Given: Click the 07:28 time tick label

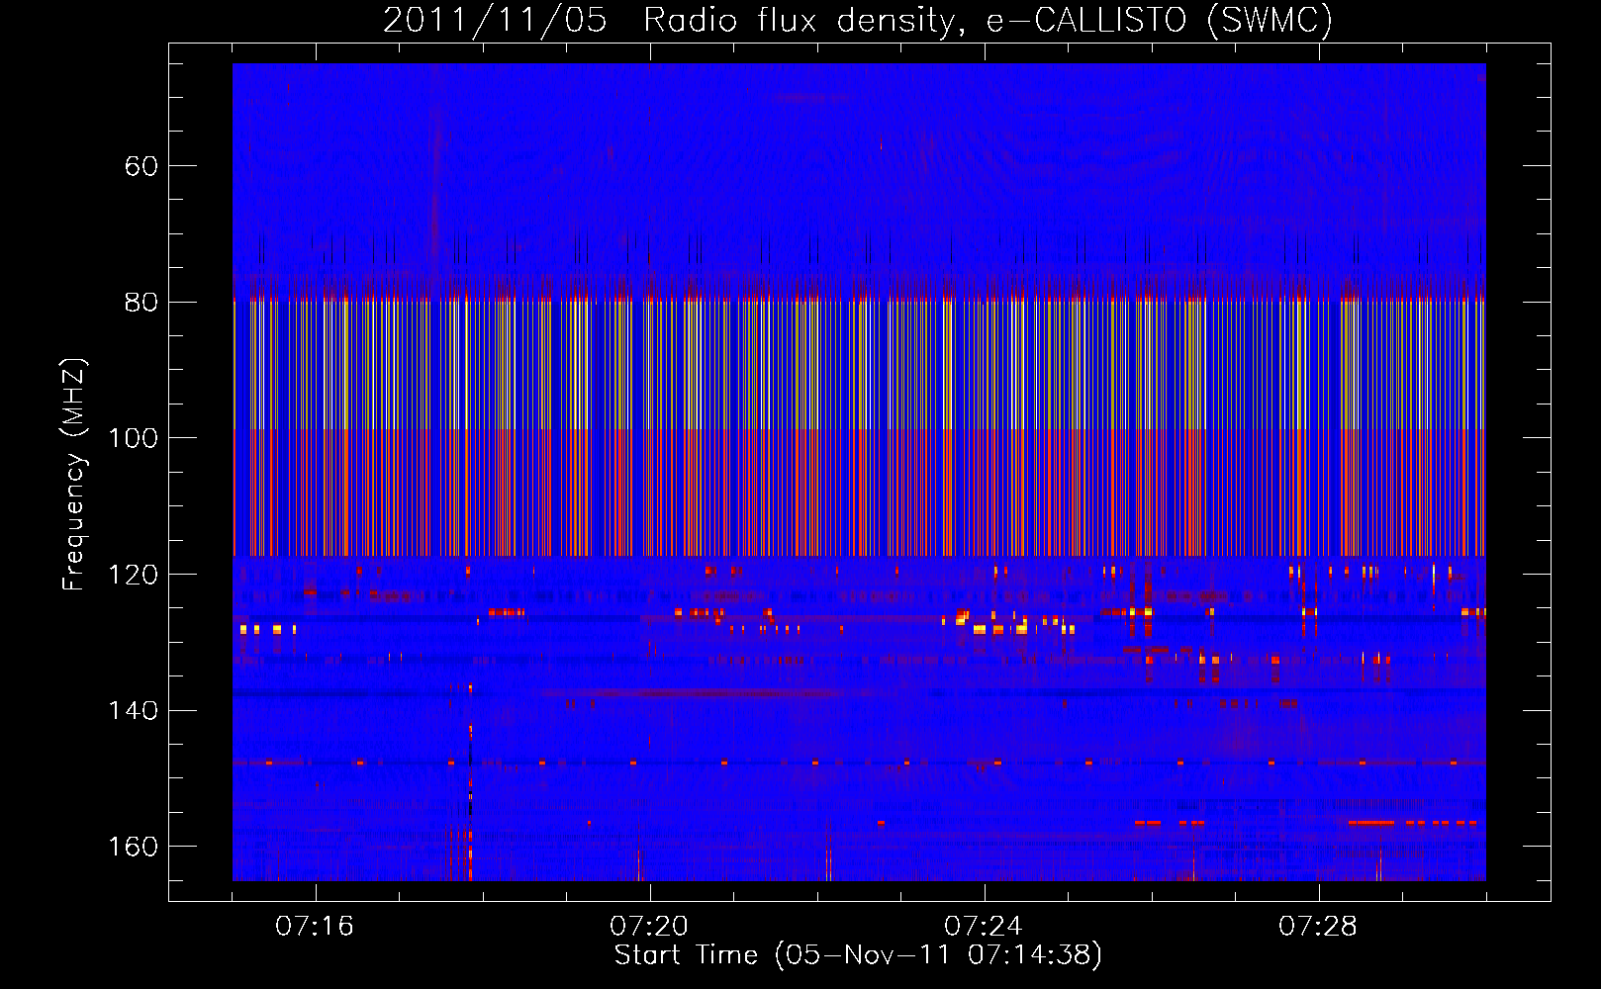Looking at the screenshot, I should tap(1318, 927).
